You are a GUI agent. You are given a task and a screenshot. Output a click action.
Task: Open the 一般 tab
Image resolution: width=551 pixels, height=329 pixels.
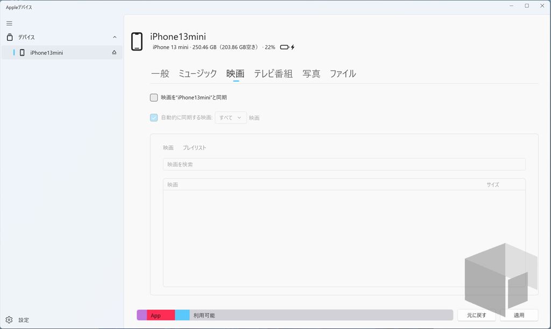pos(160,74)
